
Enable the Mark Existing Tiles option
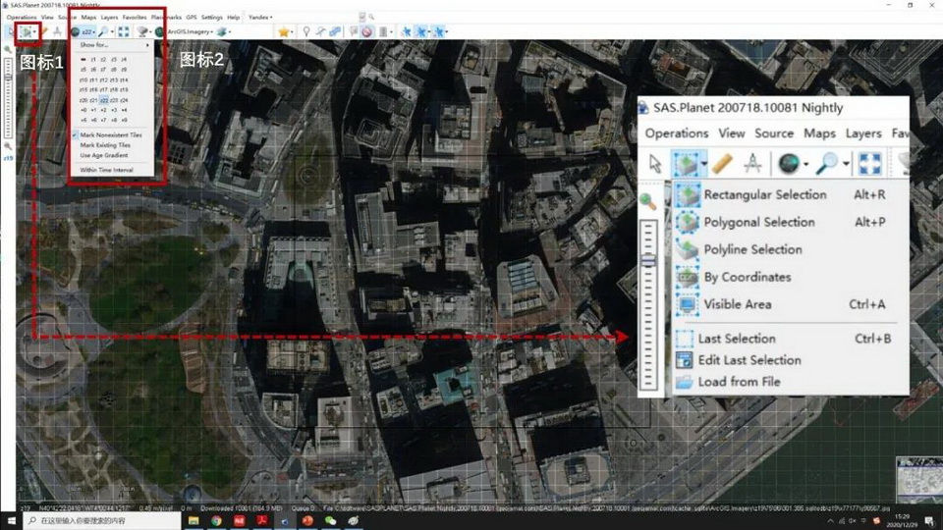[104, 145]
